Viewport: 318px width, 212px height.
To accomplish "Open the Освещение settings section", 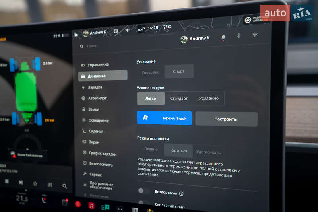I will (x=95, y=120).
